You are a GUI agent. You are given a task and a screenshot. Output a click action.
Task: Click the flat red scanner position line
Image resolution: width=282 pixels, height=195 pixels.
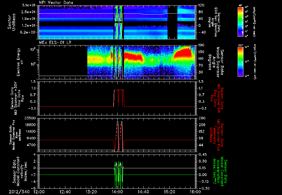77,140
